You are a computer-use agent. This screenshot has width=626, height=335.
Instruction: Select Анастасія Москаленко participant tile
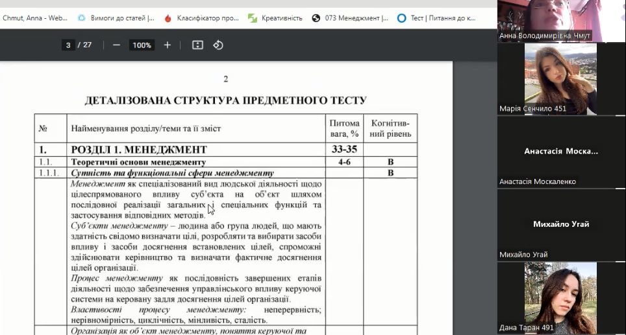(x=561, y=152)
